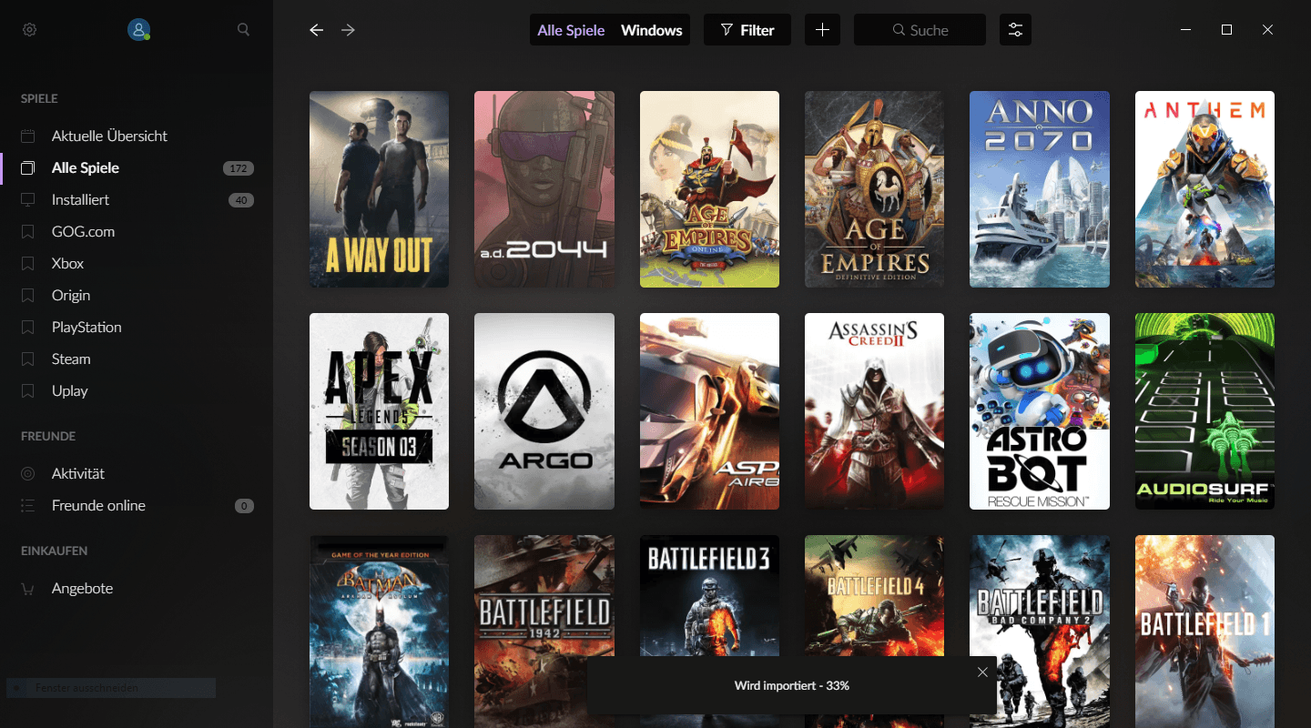Image resolution: width=1311 pixels, height=728 pixels.
Task: Open Anthem game cover
Action: [1204, 189]
